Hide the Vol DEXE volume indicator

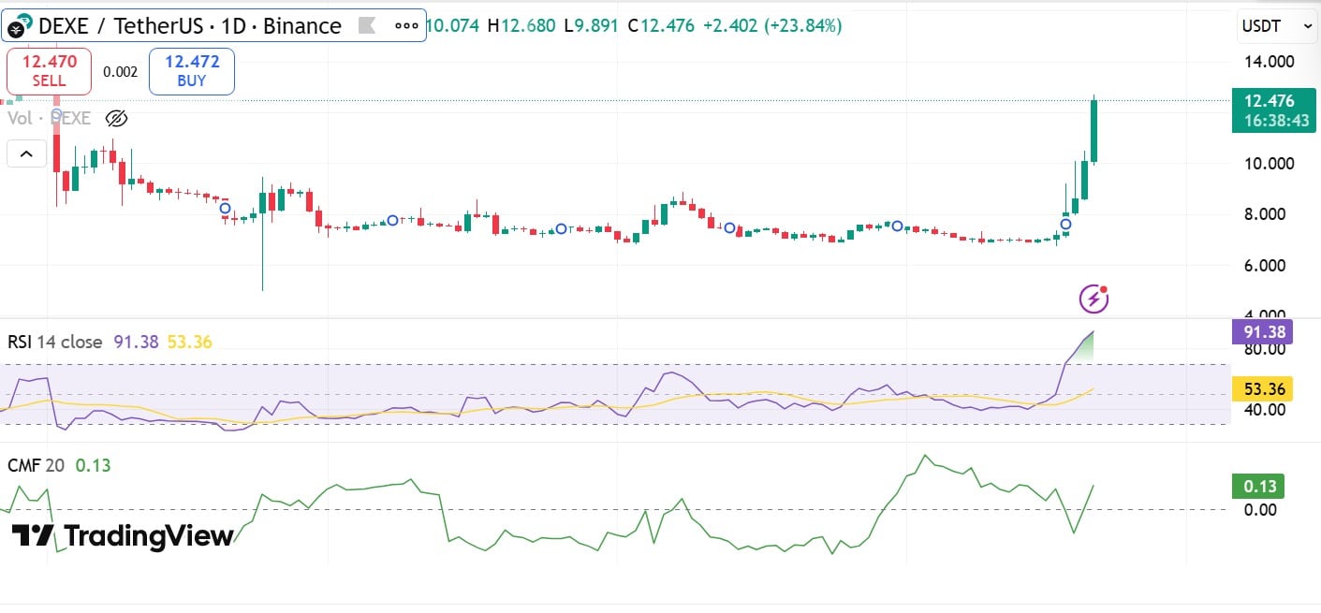pos(116,118)
